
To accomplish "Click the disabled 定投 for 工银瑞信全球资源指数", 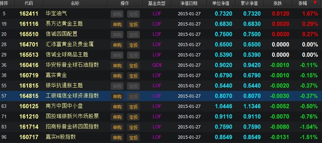I will click(x=133, y=96).
